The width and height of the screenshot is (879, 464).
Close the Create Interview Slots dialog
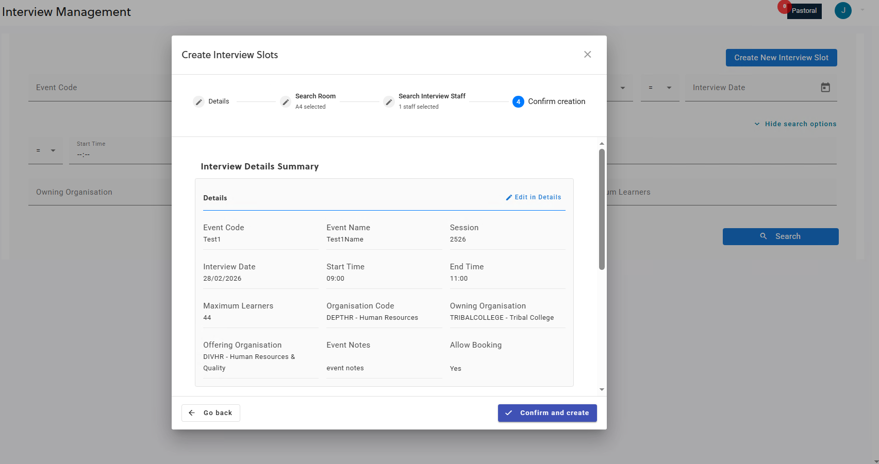pyautogui.click(x=587, y=55)
